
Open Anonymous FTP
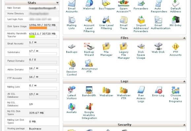click(x=89, y=66)
